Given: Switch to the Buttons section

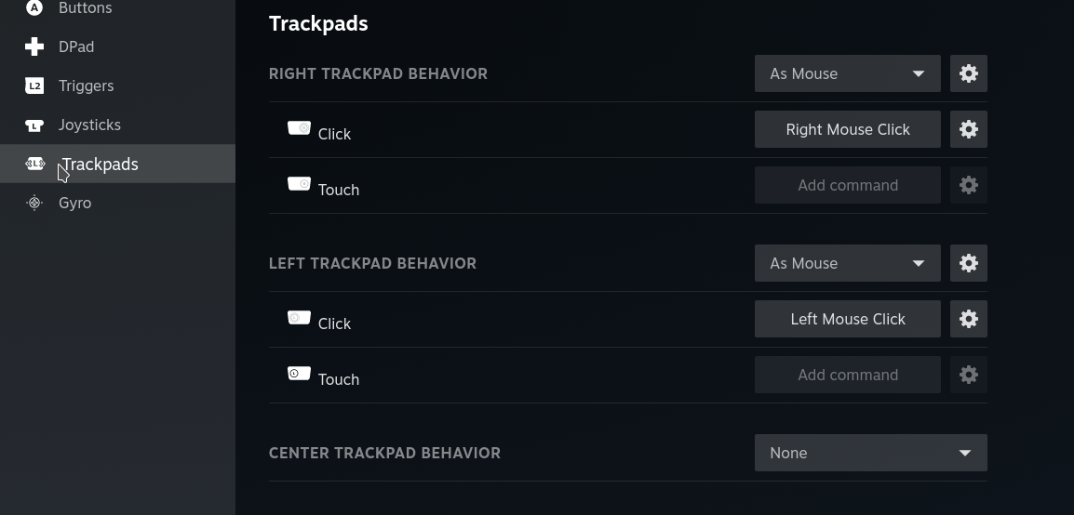Looking at the screenshot, I should (85, 8).
